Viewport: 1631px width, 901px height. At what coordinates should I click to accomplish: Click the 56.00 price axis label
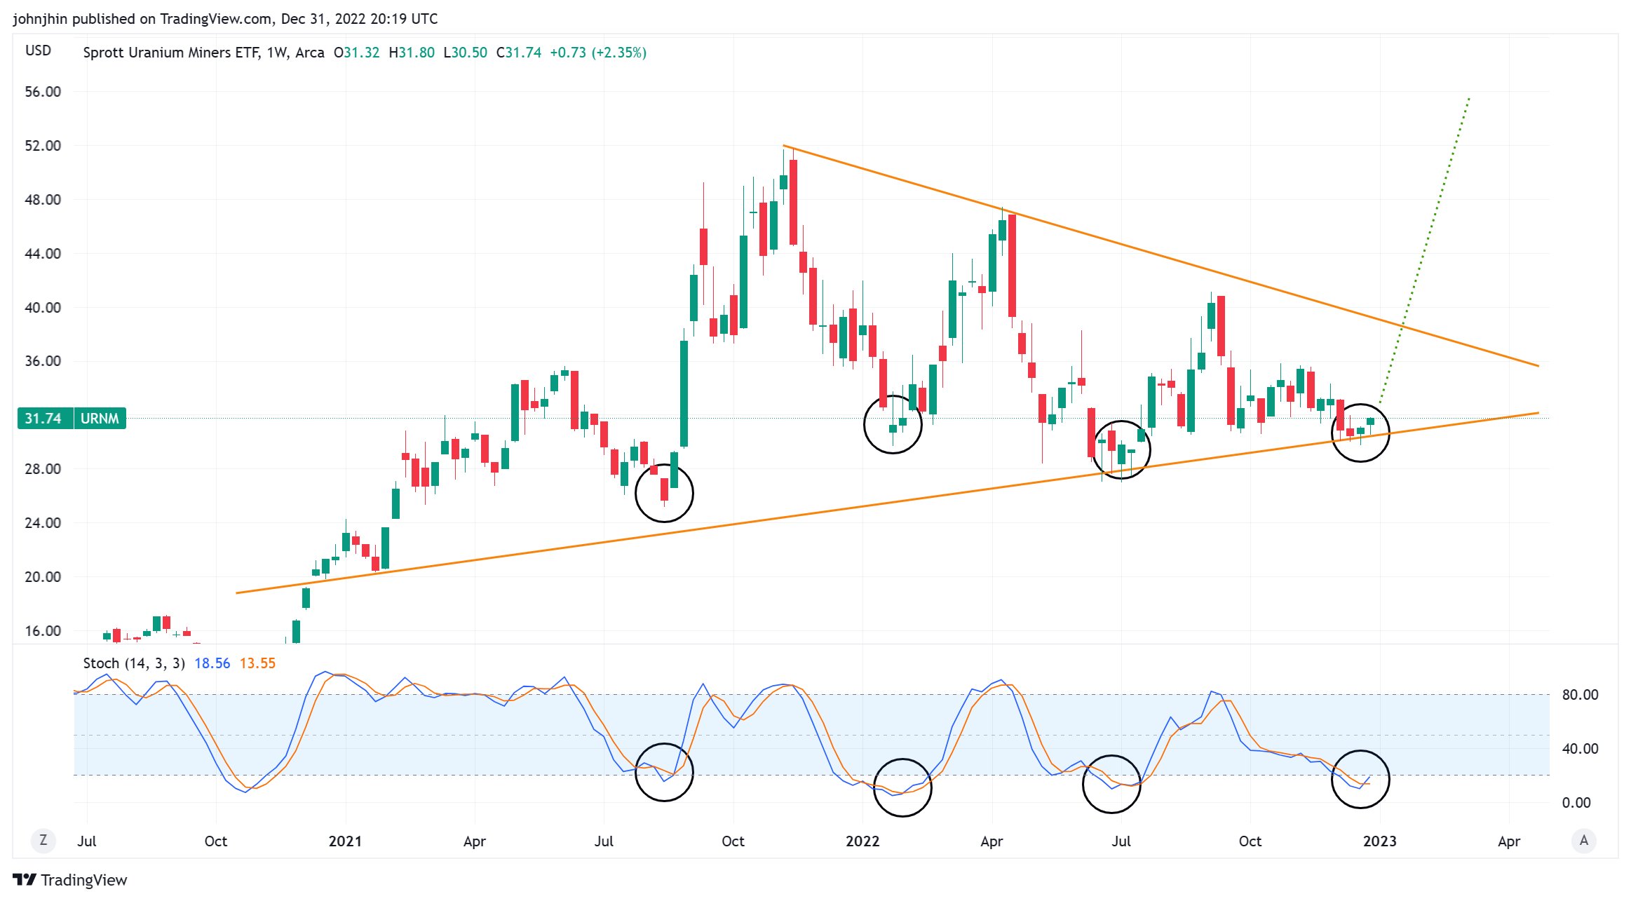pos(43,92)
